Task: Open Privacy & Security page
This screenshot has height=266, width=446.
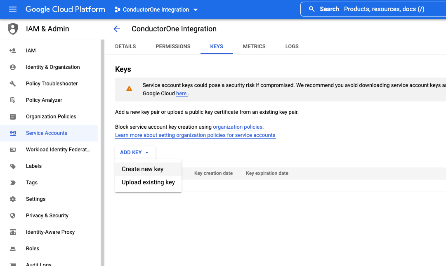Action: [47, 215]
